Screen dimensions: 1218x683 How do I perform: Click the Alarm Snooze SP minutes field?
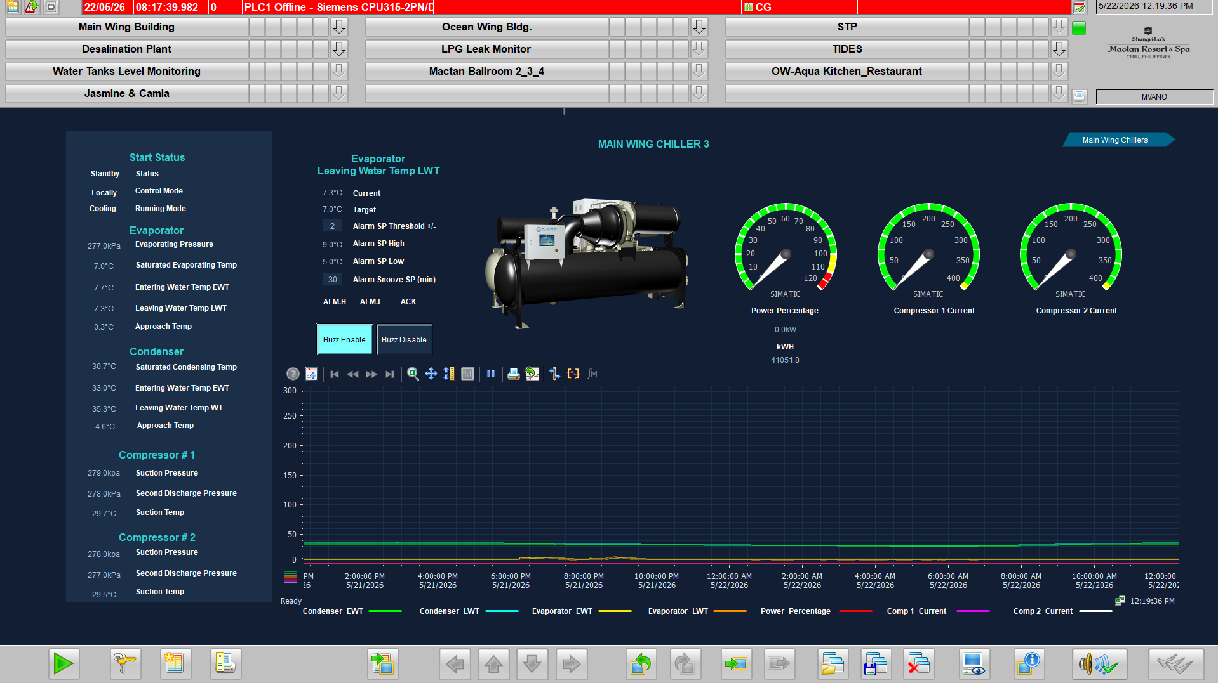[x=332, y=280]
